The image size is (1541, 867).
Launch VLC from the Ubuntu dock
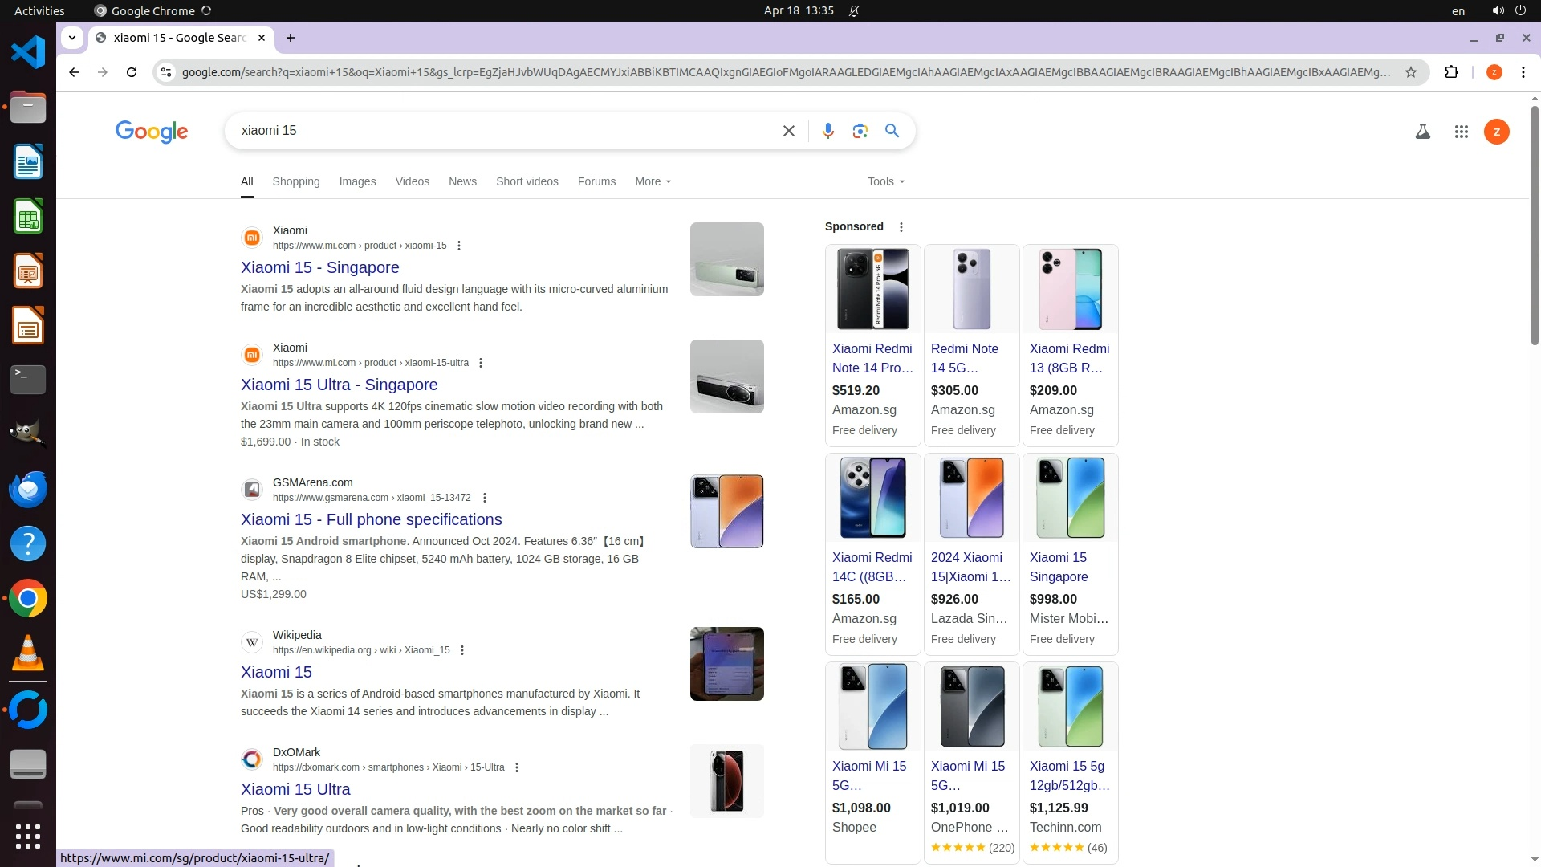click(x=28, y=653)
